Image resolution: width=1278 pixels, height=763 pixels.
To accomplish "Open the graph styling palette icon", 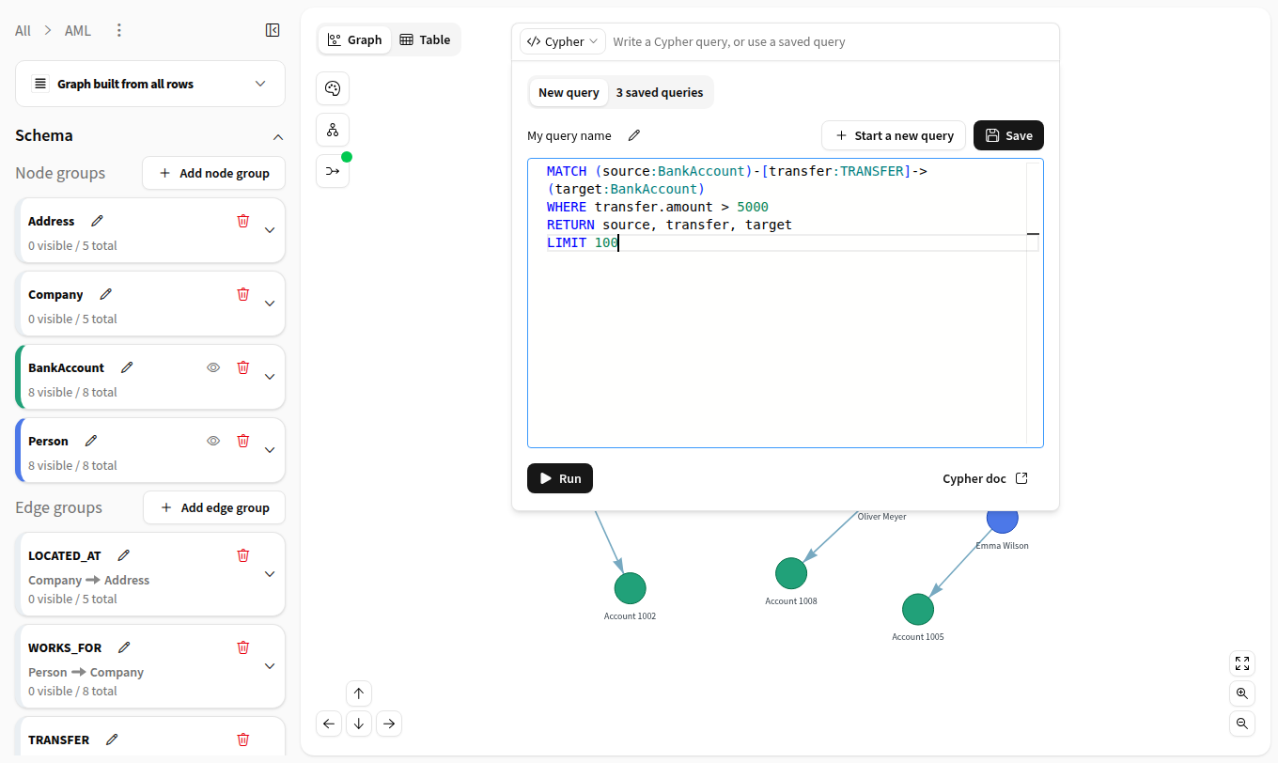I will click(x=333, y=88).
